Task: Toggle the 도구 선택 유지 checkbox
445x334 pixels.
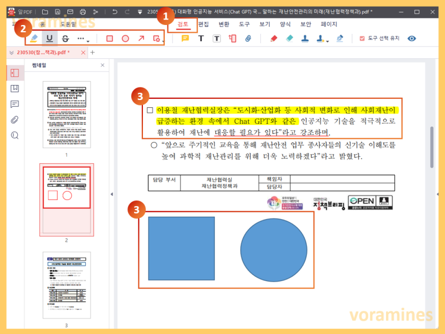Action: (362, 38)
